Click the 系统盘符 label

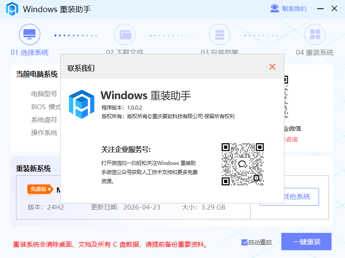tap(44, 119)
